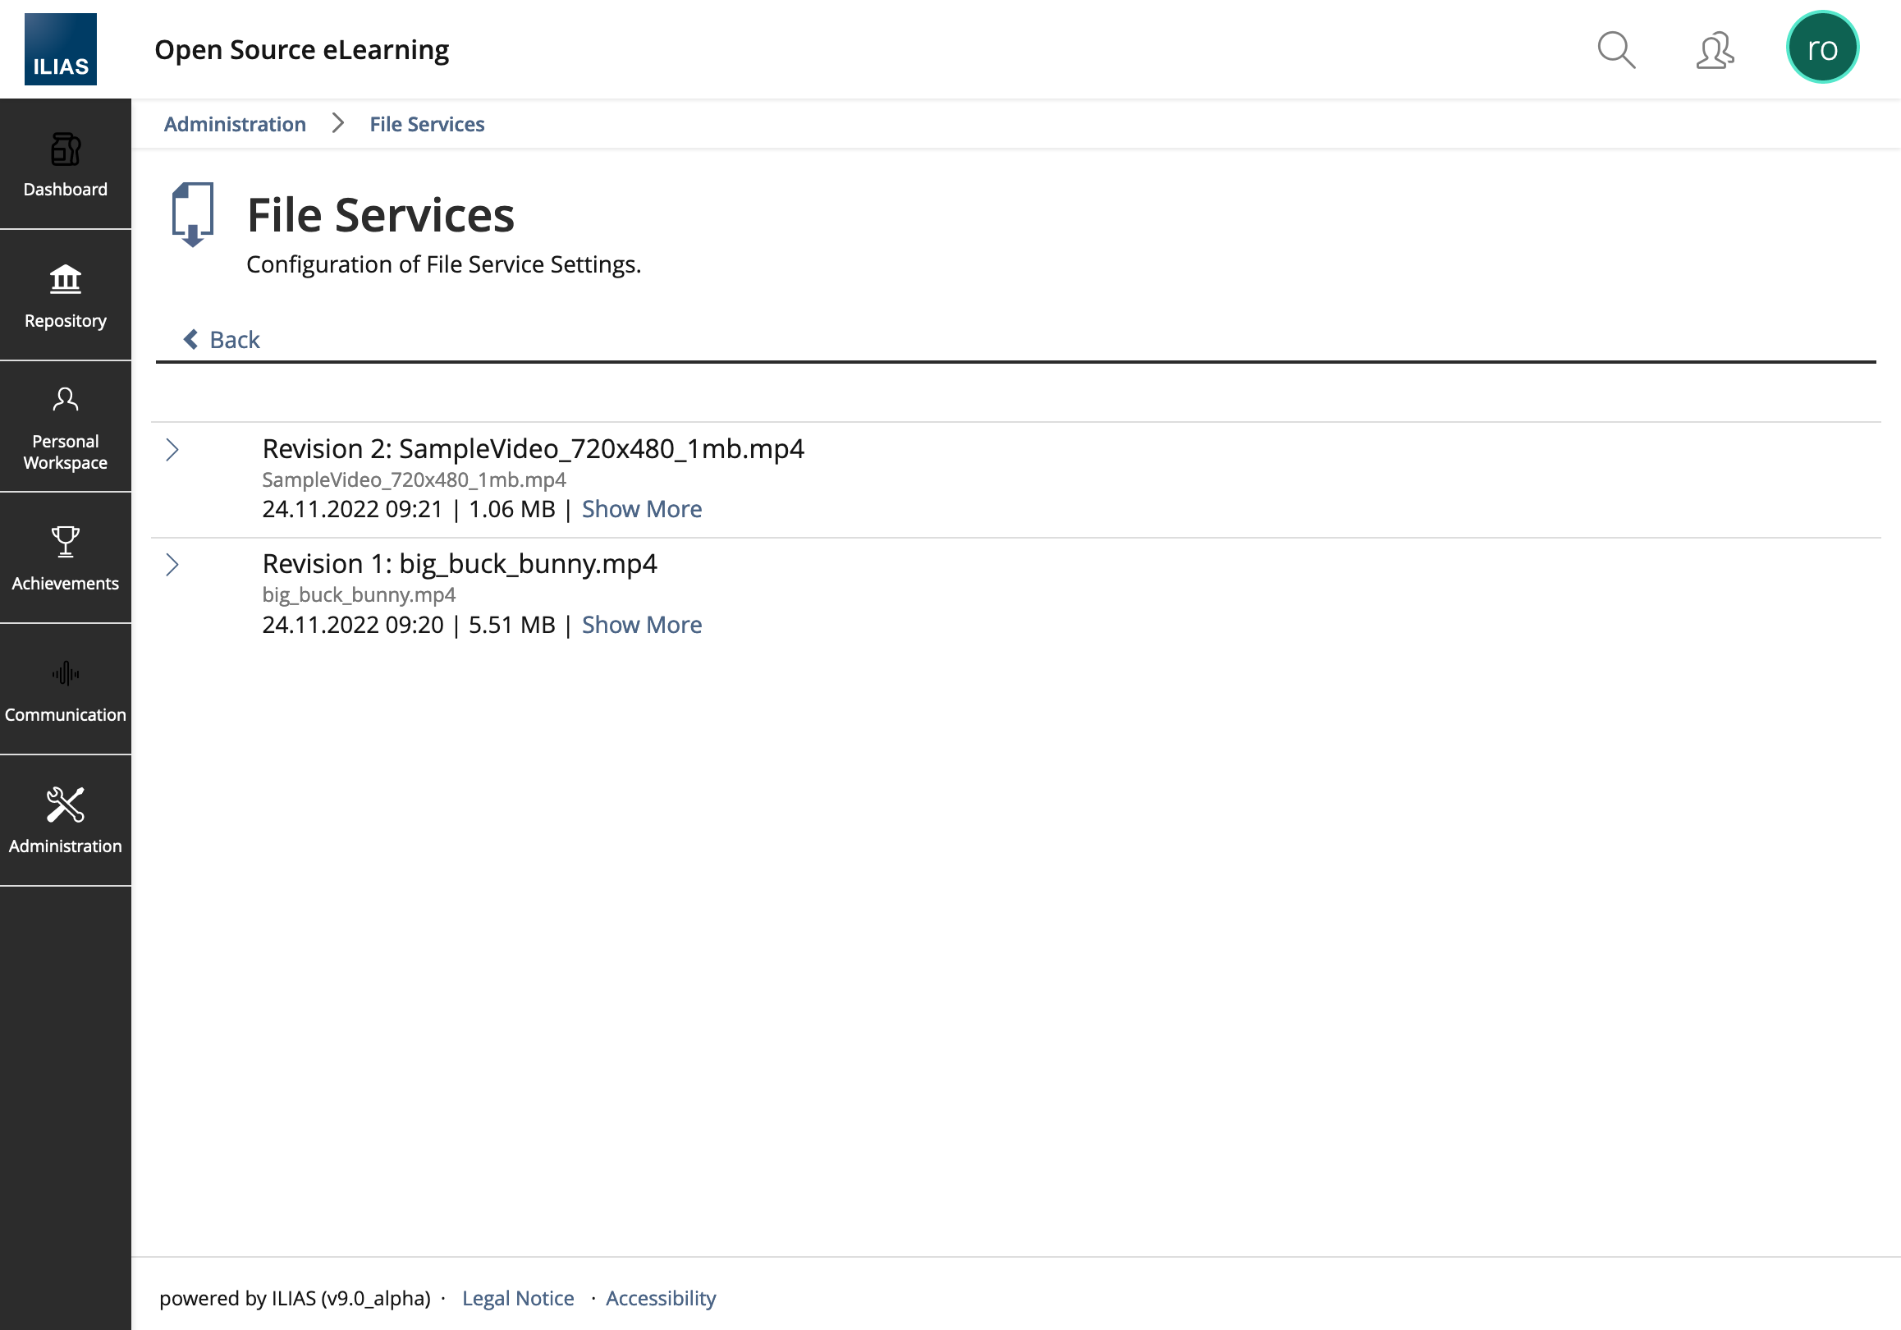Open Repository from sidebar

[x=66, y=296]
